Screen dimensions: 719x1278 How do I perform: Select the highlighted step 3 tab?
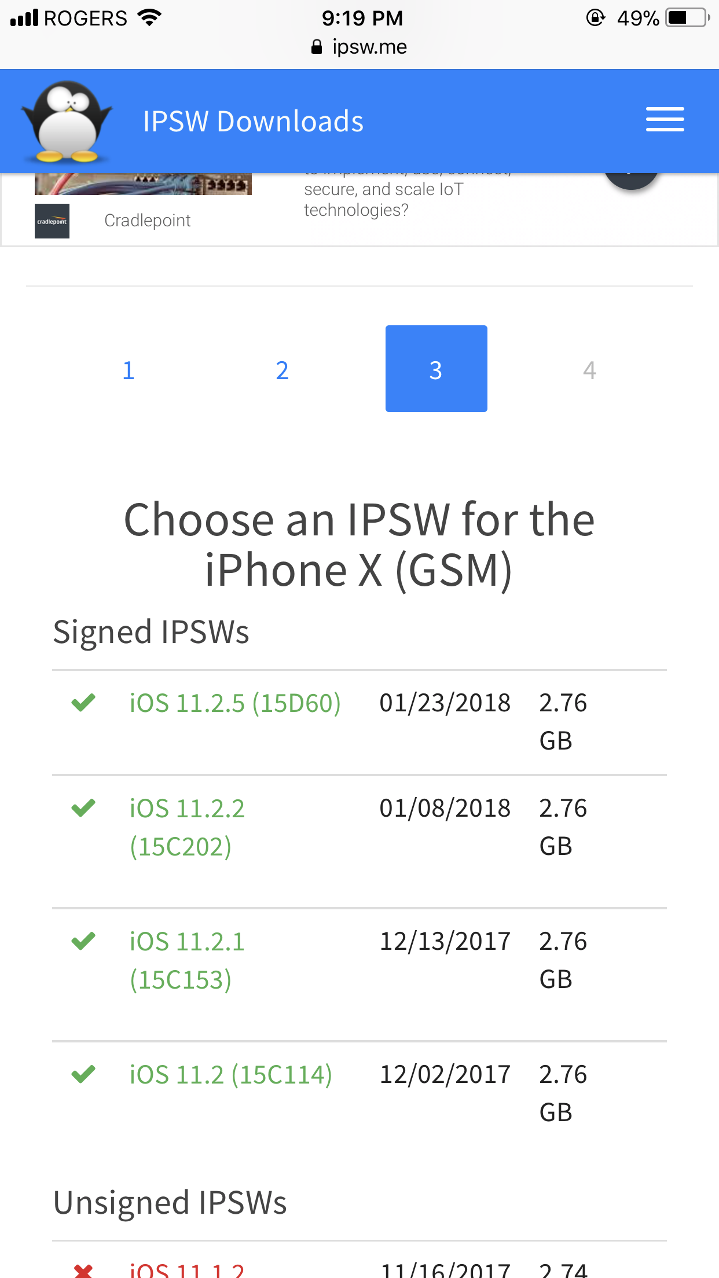tap(436, 369)
